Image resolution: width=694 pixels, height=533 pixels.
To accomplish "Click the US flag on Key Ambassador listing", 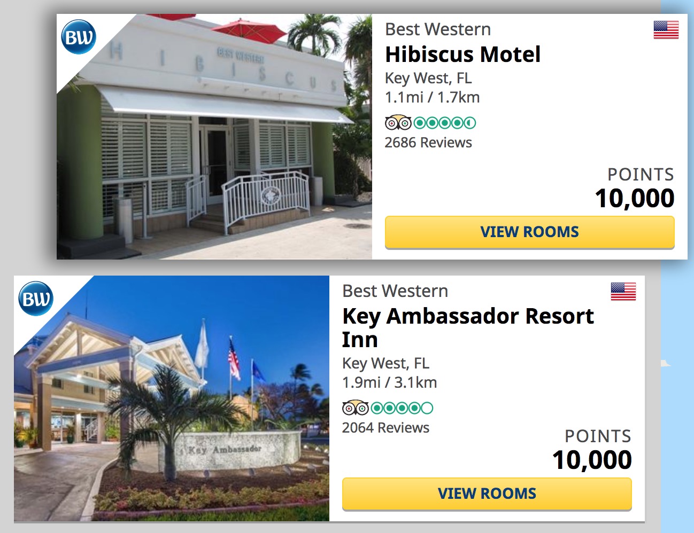I will pos(623,292).
